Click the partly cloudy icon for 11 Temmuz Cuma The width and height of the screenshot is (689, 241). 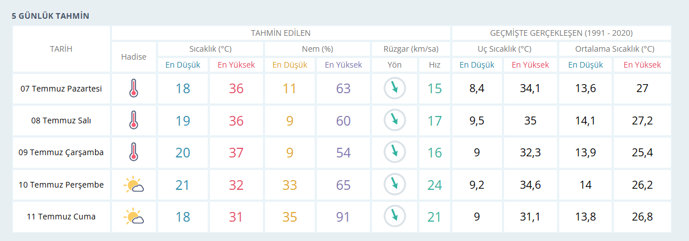(134, 217)
